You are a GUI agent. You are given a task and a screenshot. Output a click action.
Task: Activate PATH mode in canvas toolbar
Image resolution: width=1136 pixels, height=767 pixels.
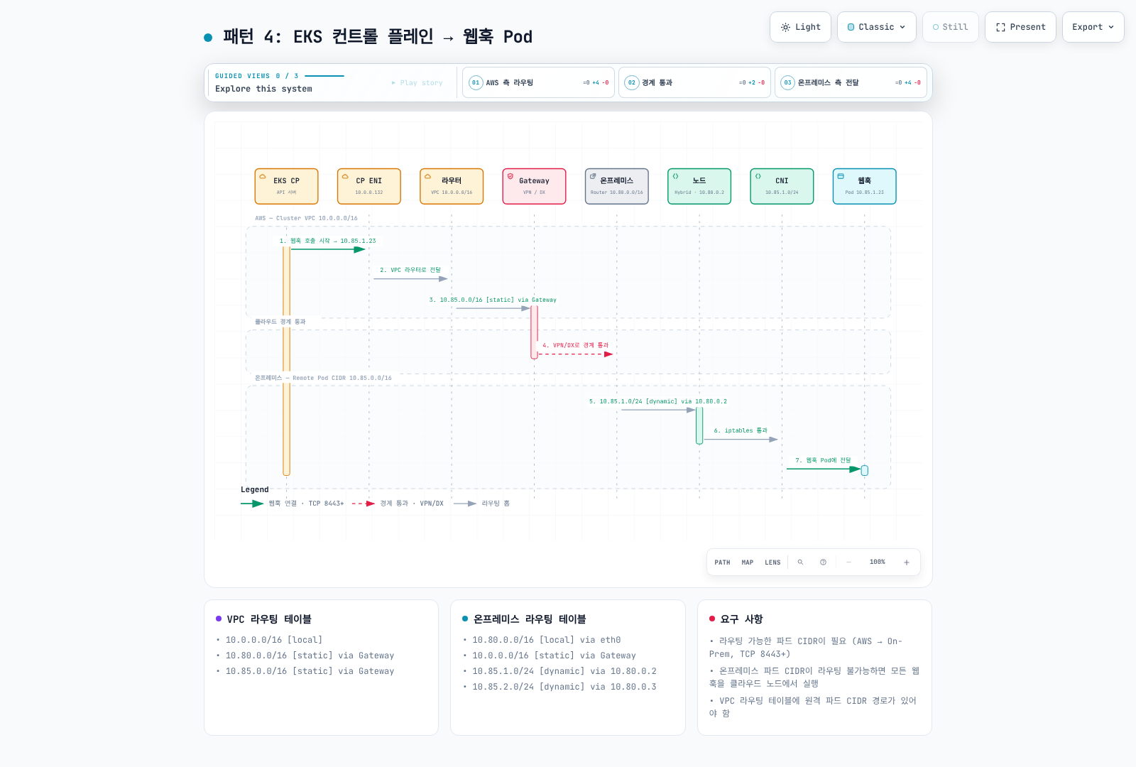[722, 562]
